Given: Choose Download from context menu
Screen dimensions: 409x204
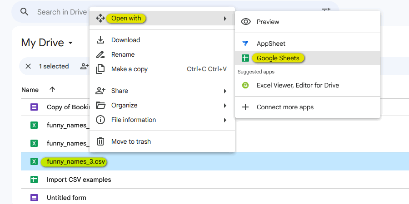Looking at the screenshot, I should coord(162,40).
